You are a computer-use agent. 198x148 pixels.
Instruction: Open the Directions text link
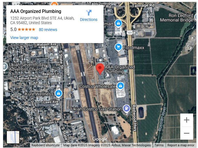coord(89,20)
